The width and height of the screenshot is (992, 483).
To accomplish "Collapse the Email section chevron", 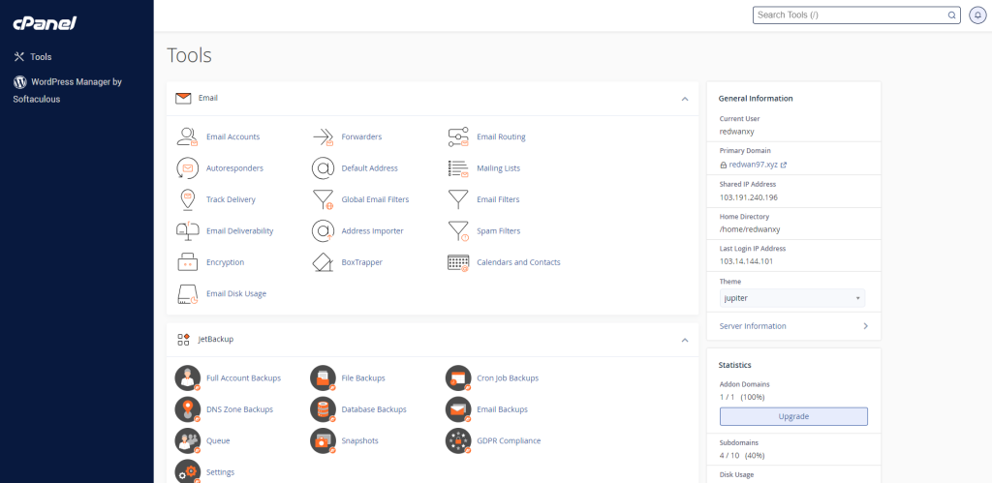I will point(685,99).
